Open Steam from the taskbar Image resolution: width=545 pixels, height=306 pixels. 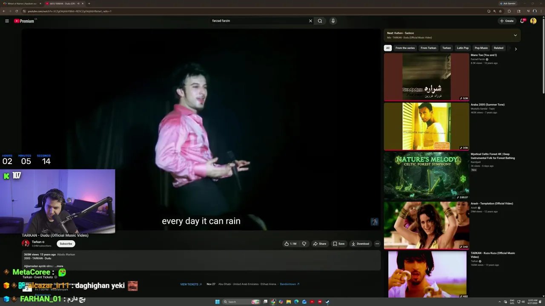click(327, 302)
